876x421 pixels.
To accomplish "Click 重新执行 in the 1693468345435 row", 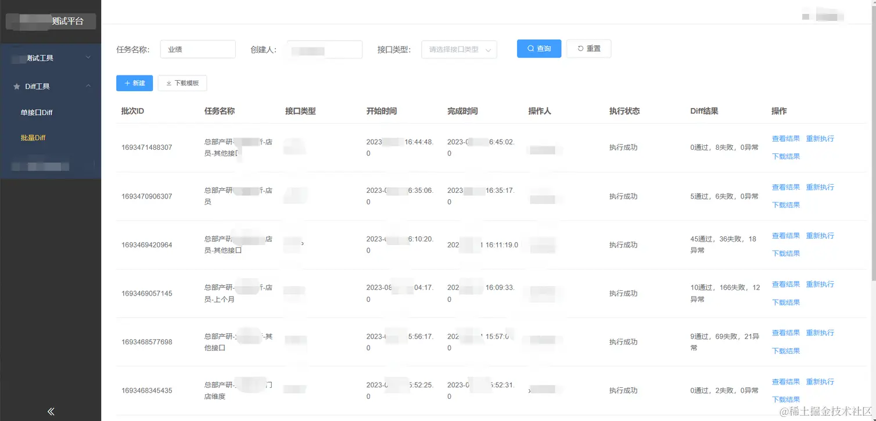I will pyautogui.click(x=820, y=382).
